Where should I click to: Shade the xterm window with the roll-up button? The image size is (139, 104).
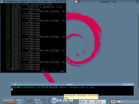(x=124, y=84)
